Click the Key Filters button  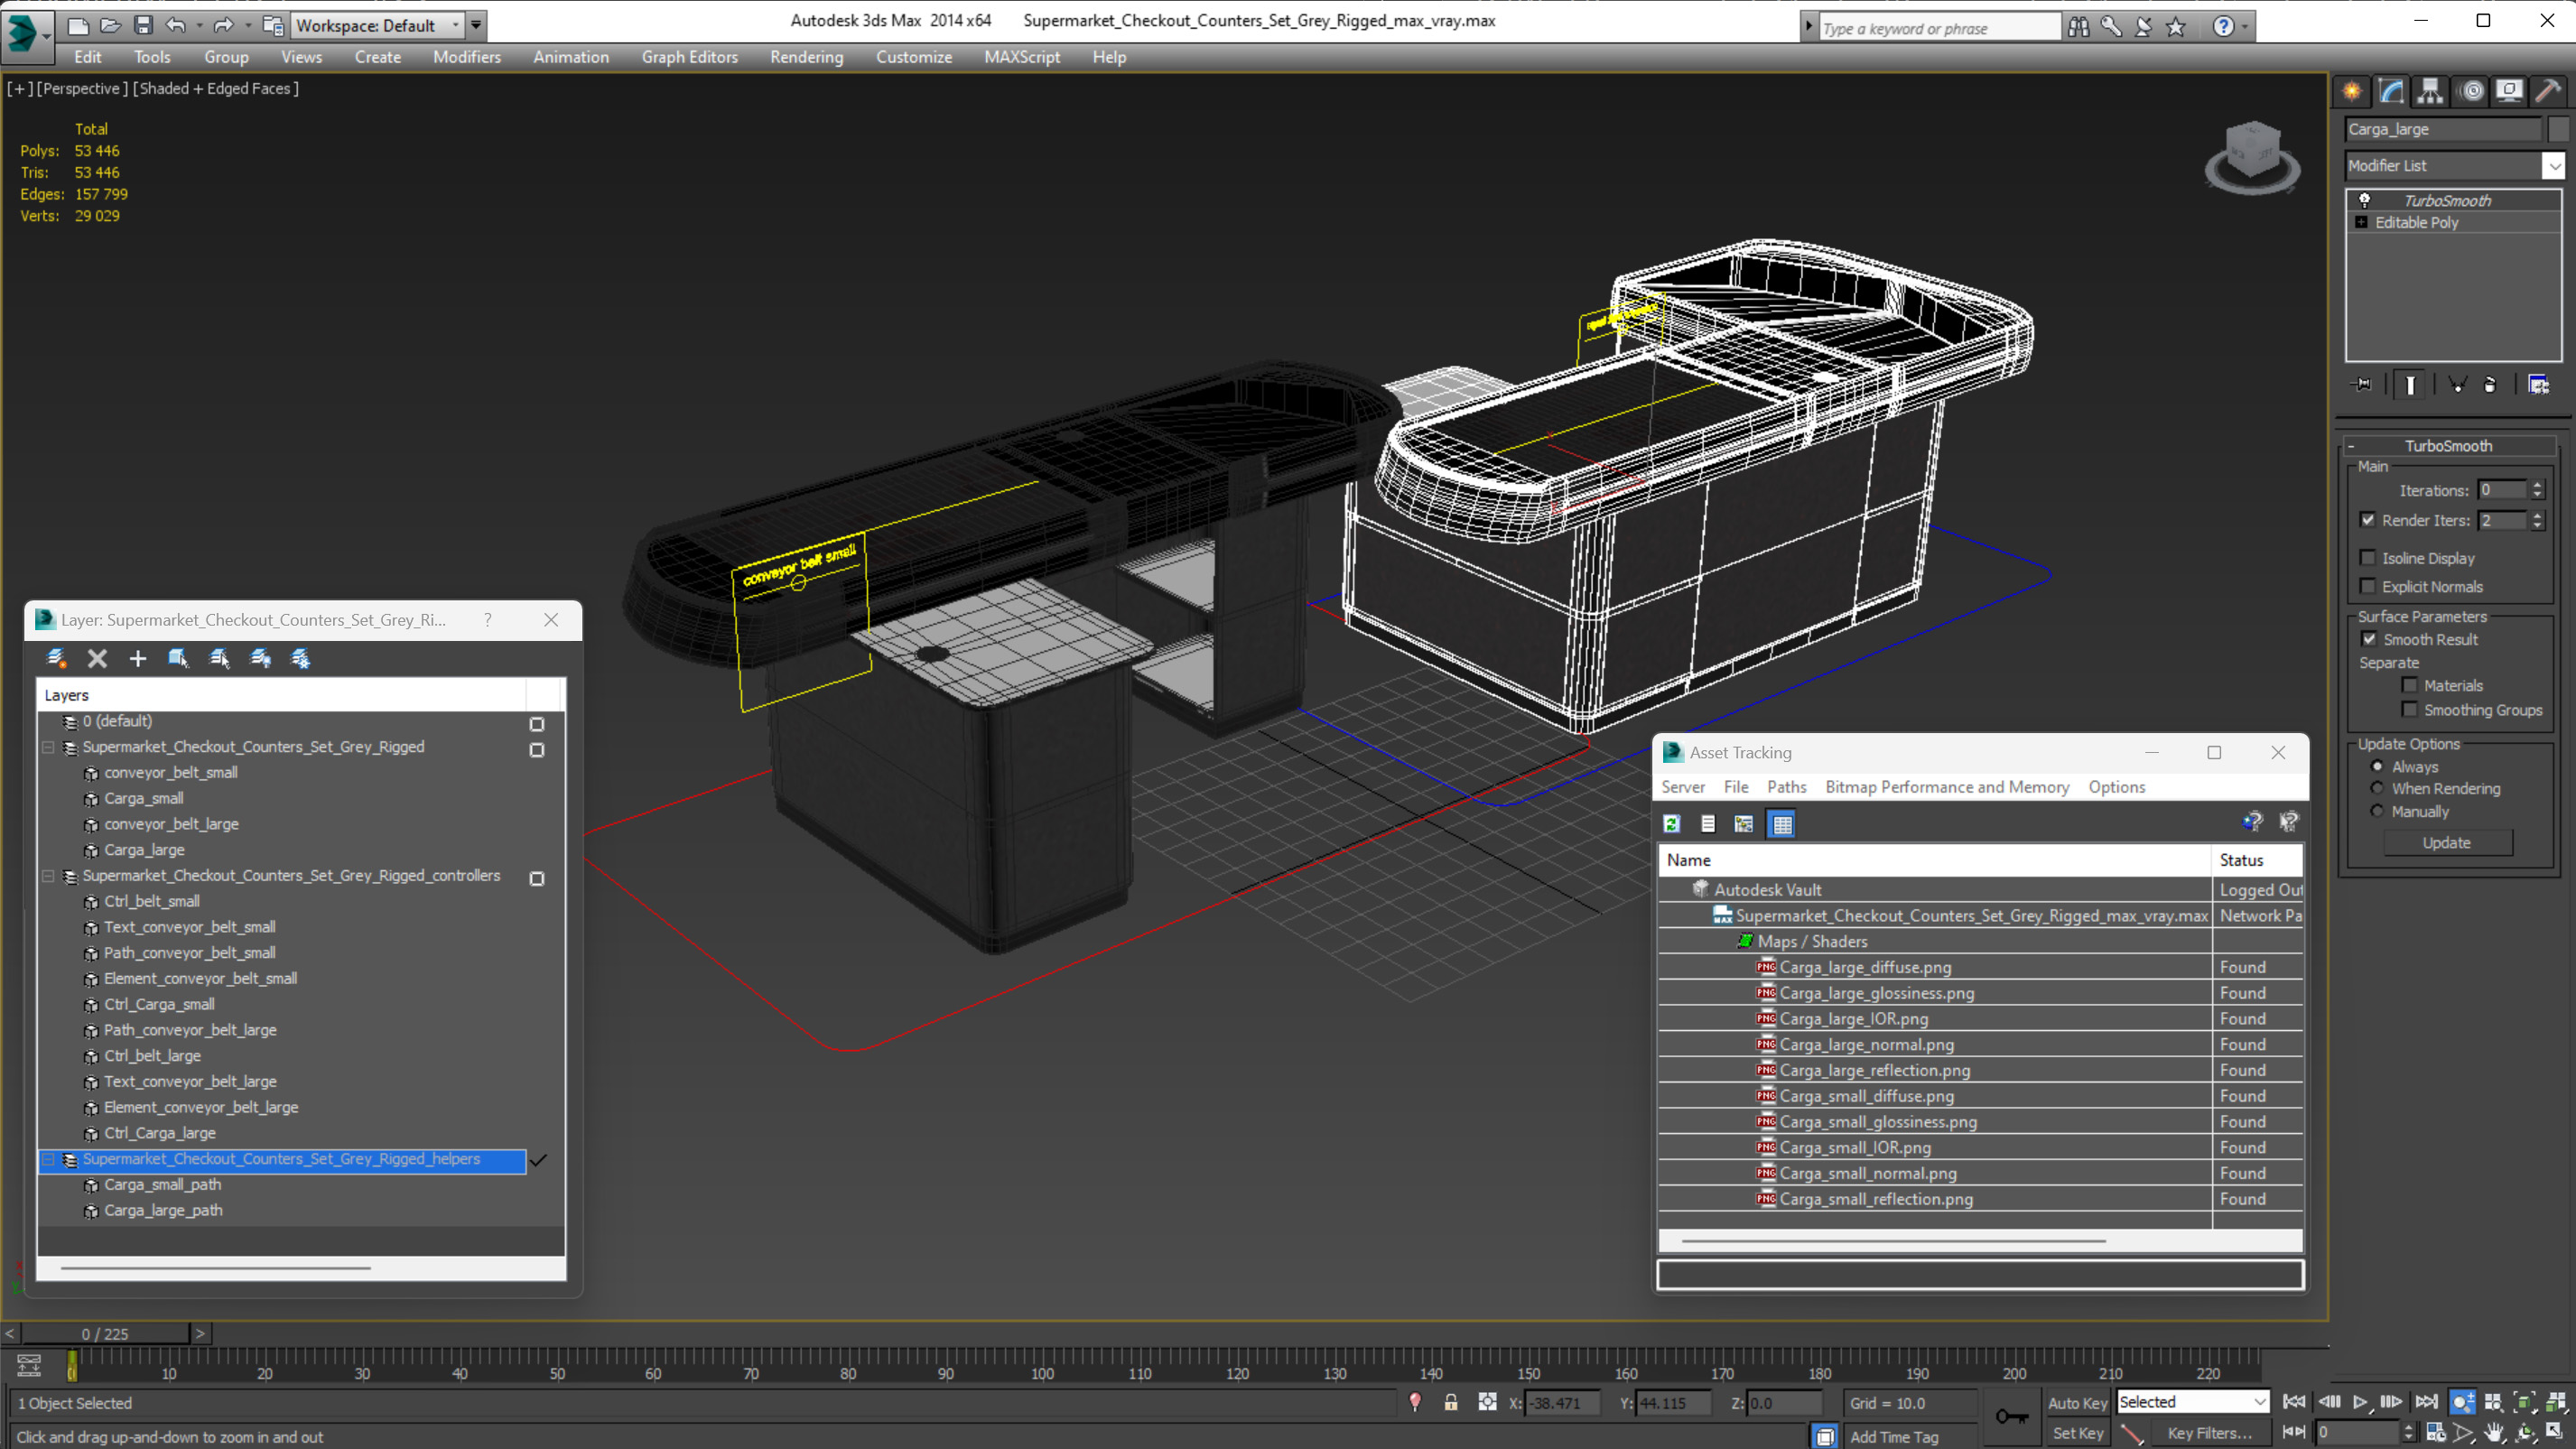[x=2210, y=1433]
